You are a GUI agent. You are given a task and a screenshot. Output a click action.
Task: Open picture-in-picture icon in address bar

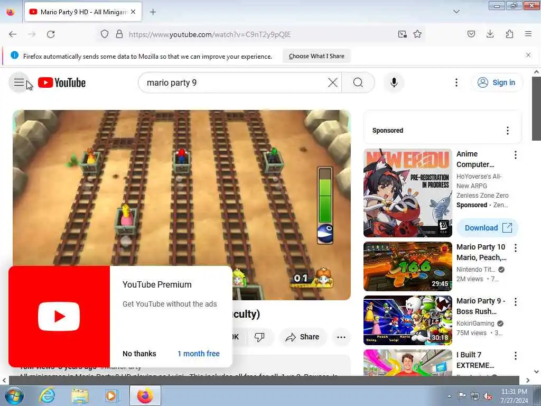[402, 34]
